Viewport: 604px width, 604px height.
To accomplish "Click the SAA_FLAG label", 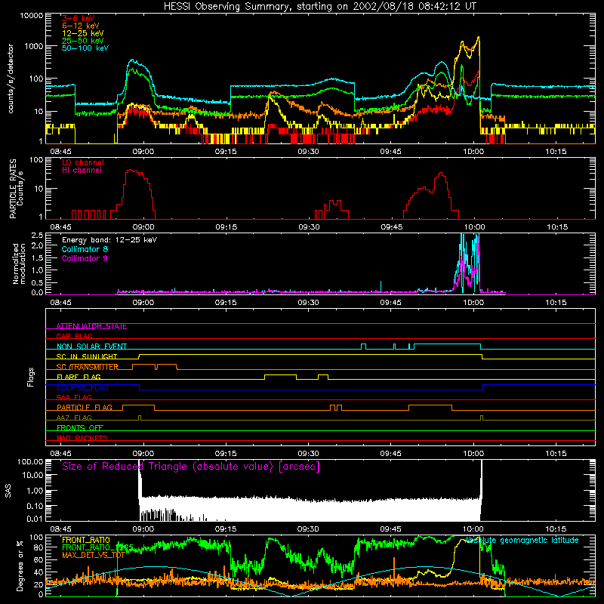I will point(74,398).
